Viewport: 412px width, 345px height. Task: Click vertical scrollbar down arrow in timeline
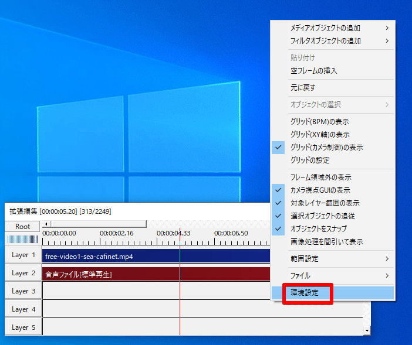[367, 330]
